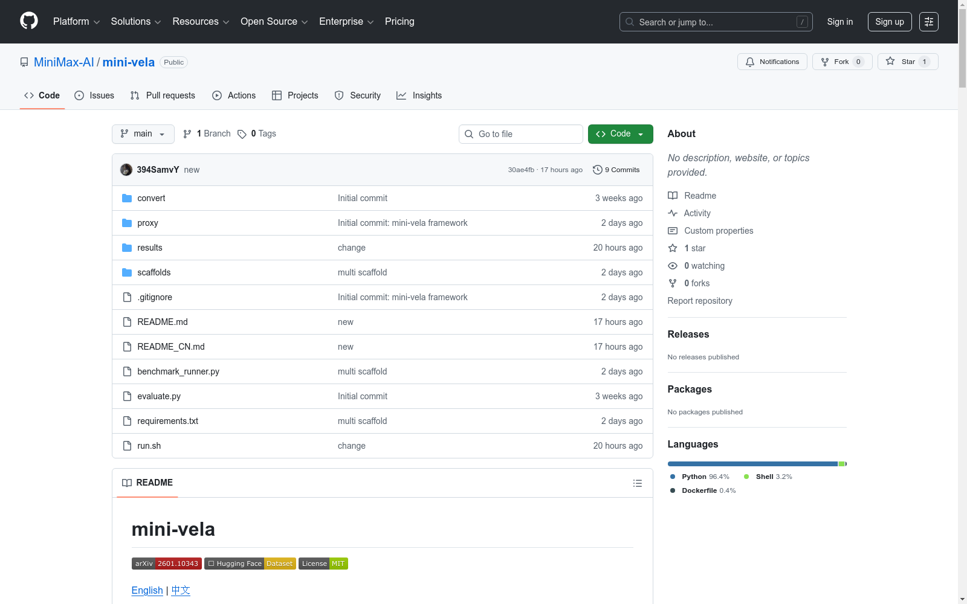Click the eye icon beside 0 watching
The height and width of the screenshot is (604, 967).
tap(673, 266)
